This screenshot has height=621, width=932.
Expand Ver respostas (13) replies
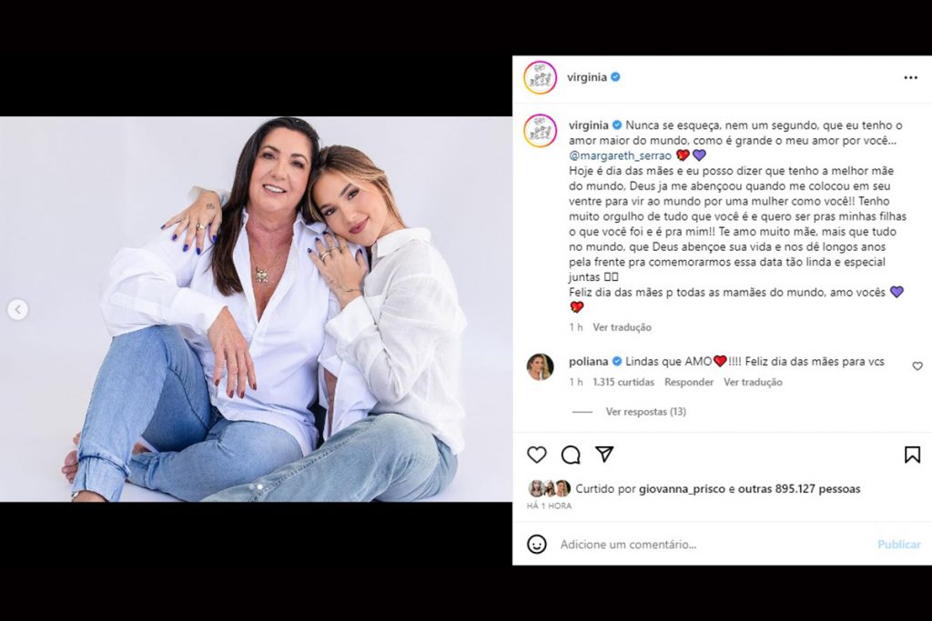[x=645, y=412]
